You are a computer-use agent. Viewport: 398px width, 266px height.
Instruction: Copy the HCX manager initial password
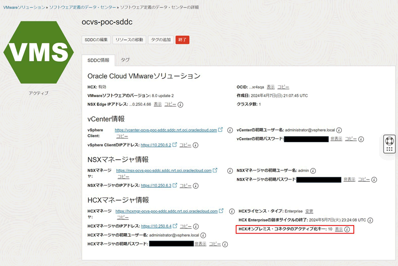[x=215, y=244]
